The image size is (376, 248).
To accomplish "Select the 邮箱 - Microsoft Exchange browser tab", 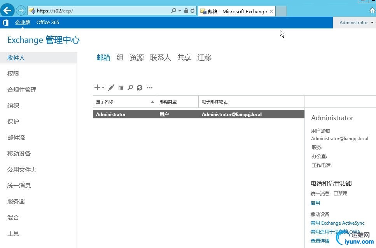I will [237, 12].
